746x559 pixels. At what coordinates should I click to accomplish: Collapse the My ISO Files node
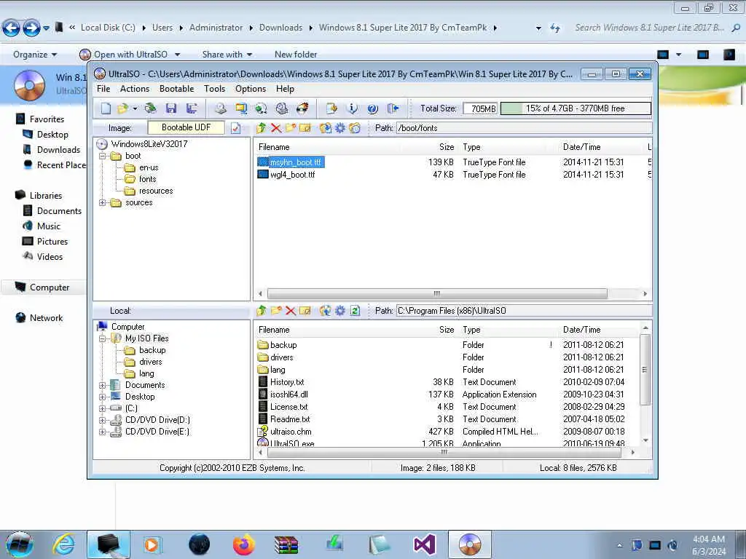coord(102,338)
